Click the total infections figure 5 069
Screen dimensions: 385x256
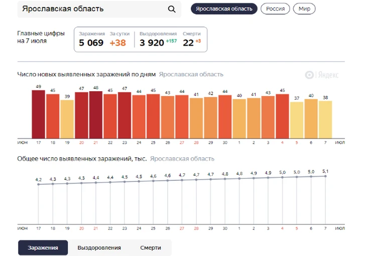click(91, 43)
